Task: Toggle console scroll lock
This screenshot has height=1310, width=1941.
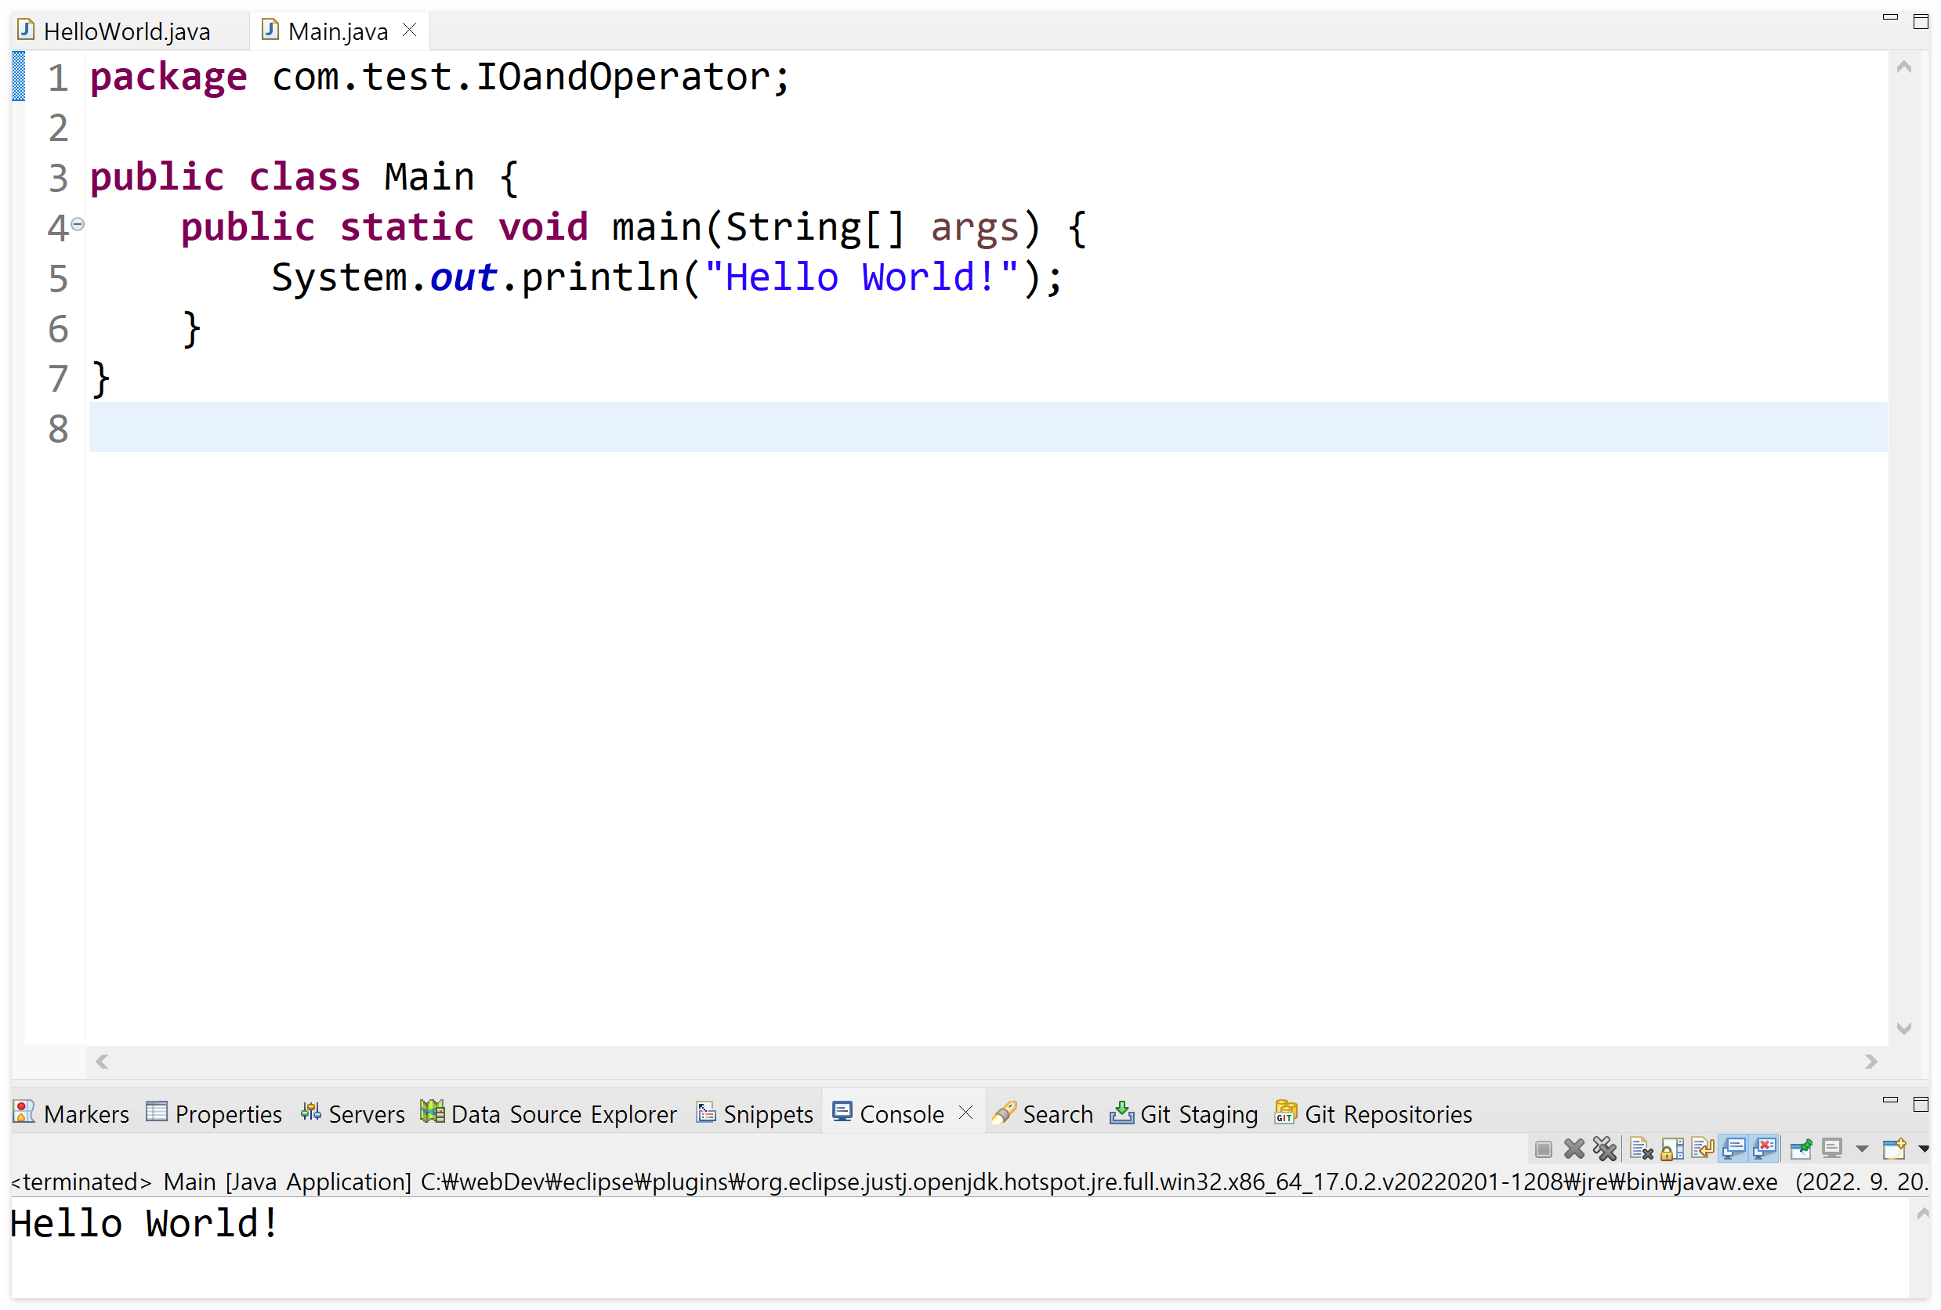Action: (1672, 1149)
